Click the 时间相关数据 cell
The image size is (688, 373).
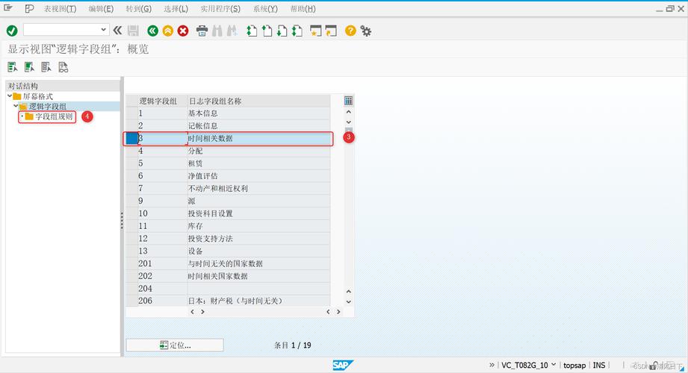click(259, 139)
